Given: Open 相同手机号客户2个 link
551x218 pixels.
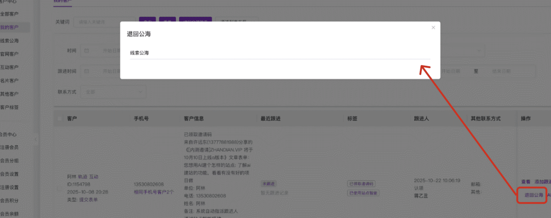Looking at the screenshot, I should coord(154,192).
